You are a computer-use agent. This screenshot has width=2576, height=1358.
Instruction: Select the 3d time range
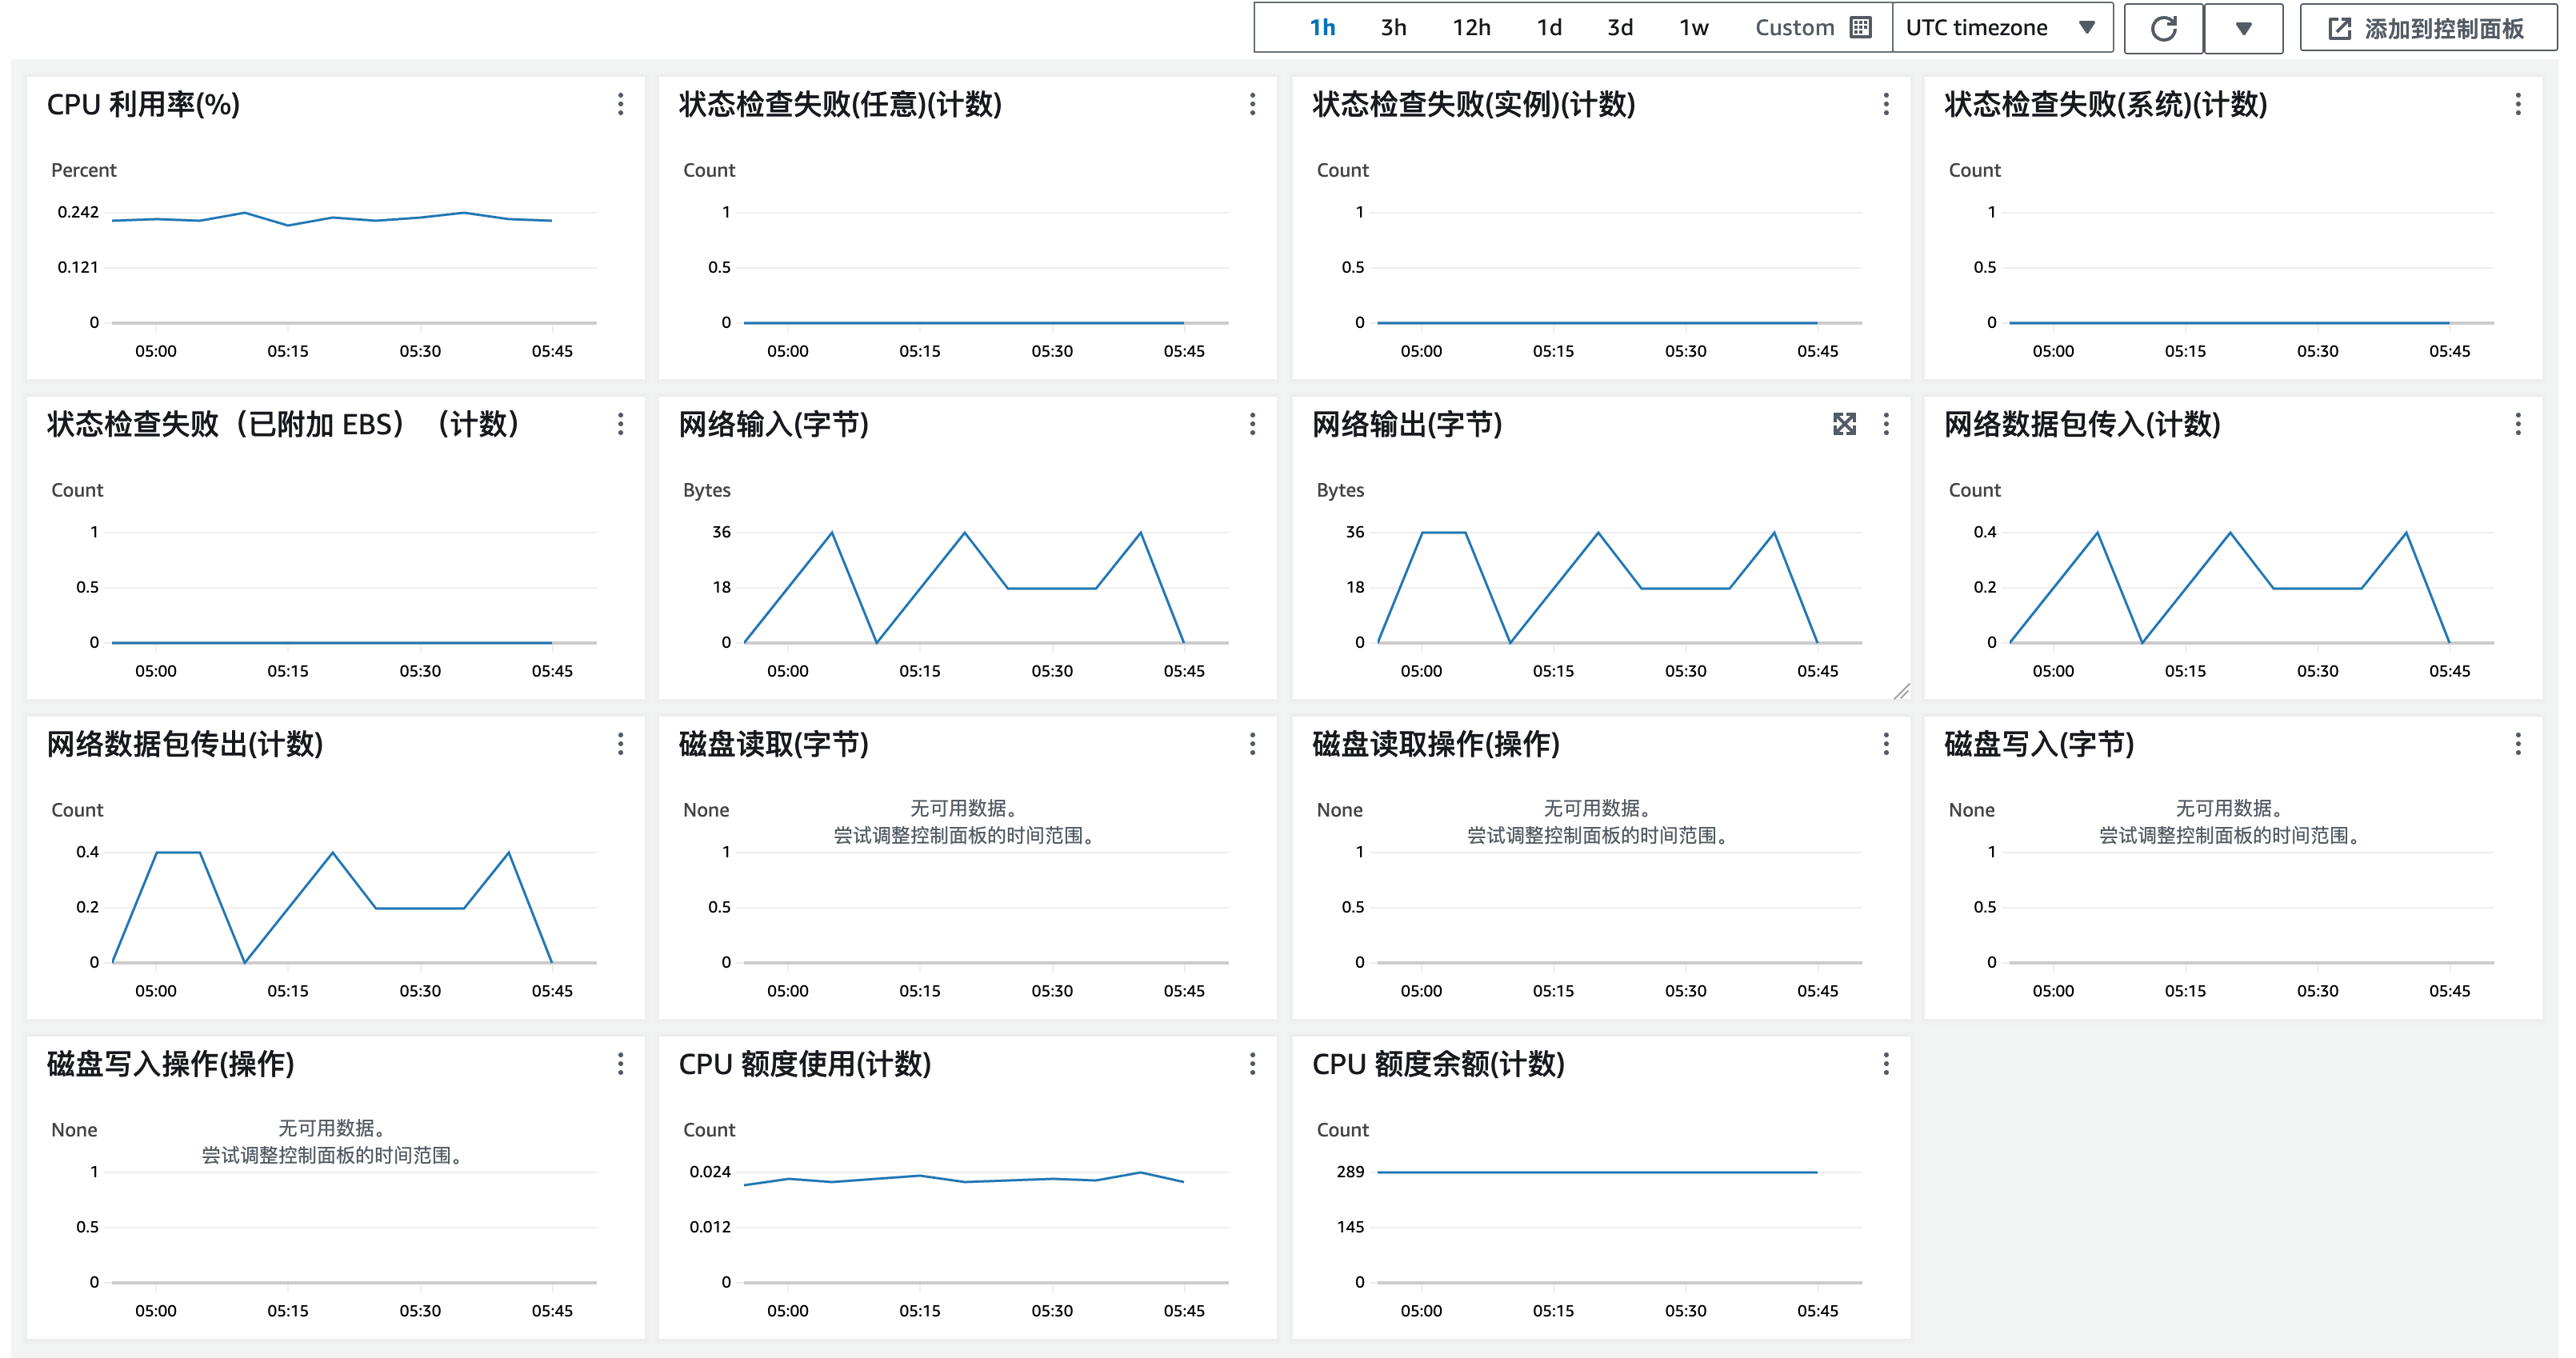[x=1620, y=28]
